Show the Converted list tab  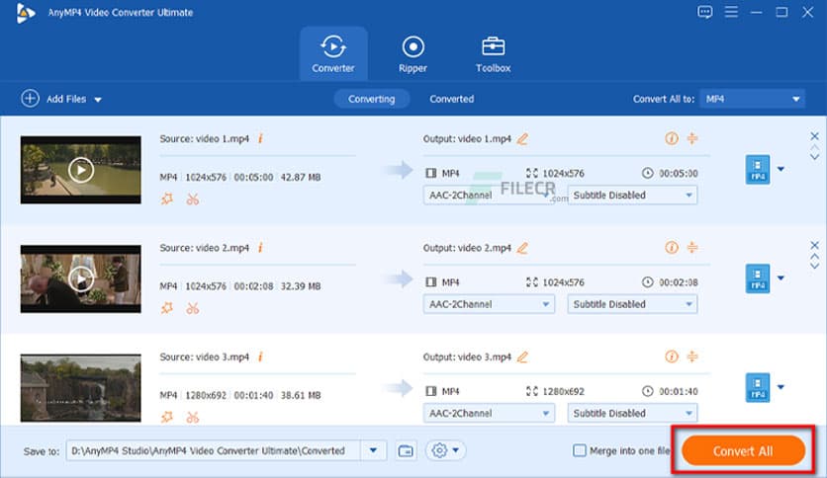(451, 99)
